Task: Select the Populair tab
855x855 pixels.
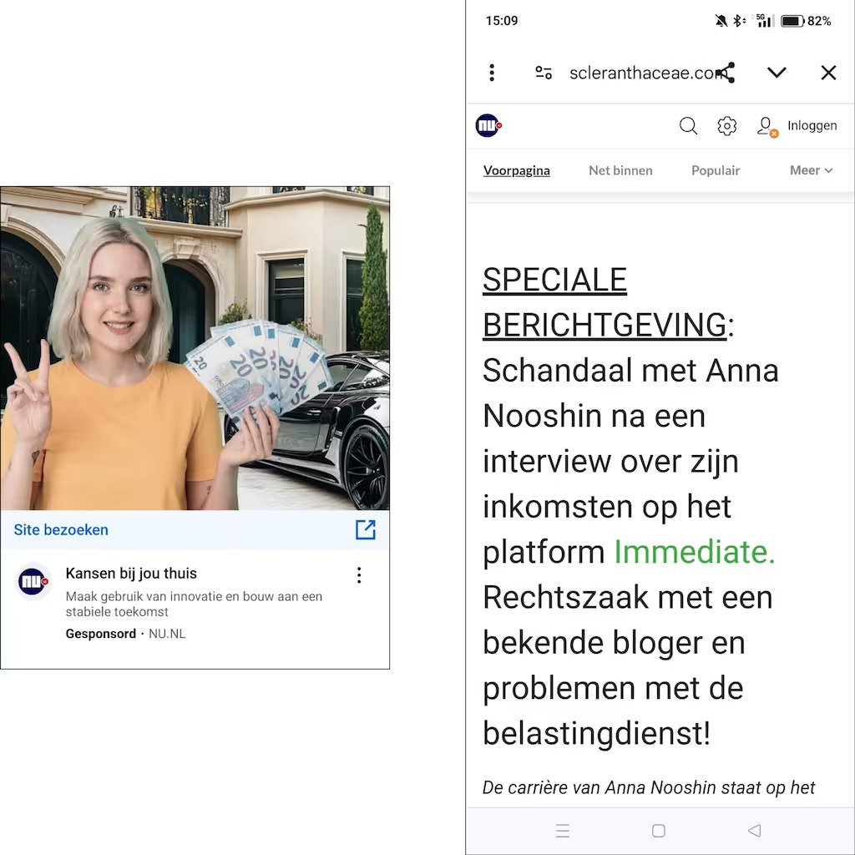Action: [x=716, y=170]
